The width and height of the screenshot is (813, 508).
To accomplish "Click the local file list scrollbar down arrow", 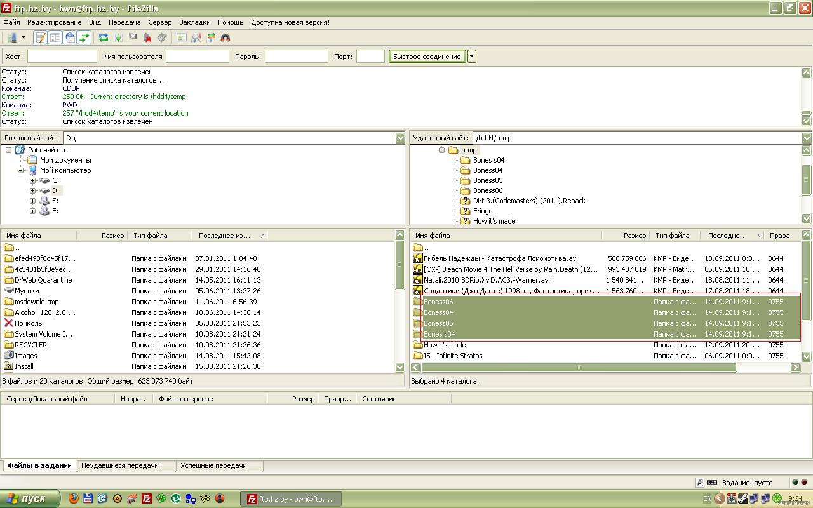I will pos(400,367).
